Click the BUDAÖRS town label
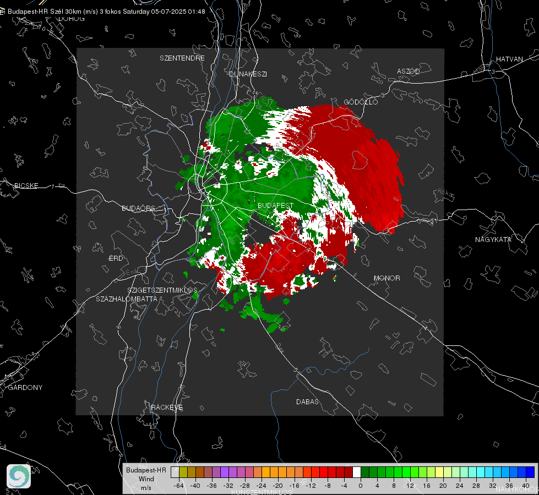Image resolution: width=539 pixels, height=495 pixels. [x=138, y=208]
